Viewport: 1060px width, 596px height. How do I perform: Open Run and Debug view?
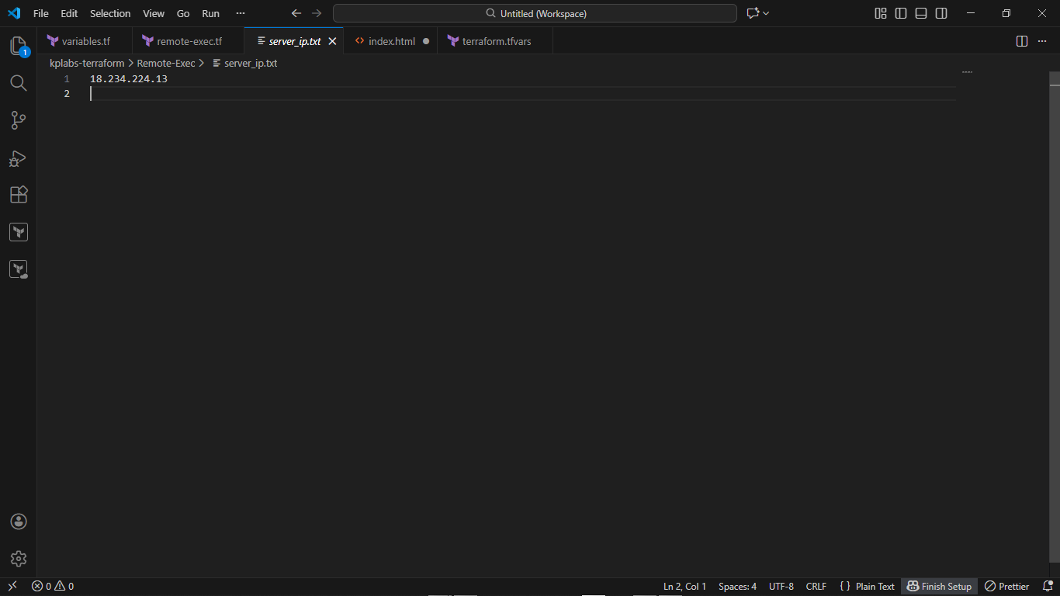(19, 158)
